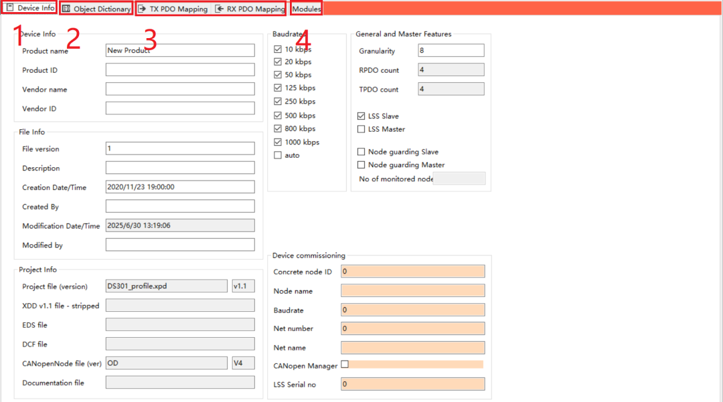Screen dimensions: 723x402
Task: Uncheck the 125 kbps baudrate checkbox
Action: coord(278,88)
